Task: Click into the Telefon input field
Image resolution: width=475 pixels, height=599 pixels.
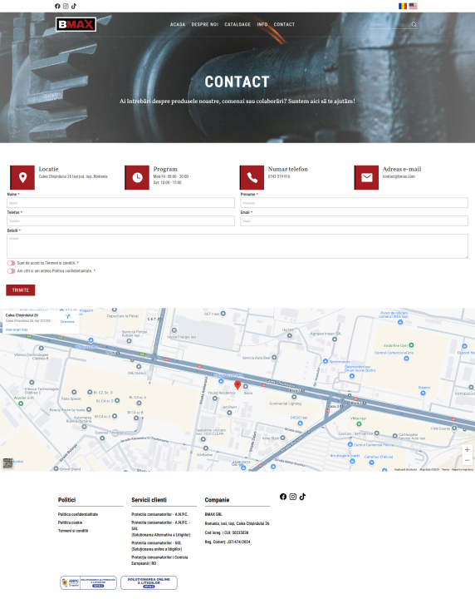Action: (x=120, y=220)
